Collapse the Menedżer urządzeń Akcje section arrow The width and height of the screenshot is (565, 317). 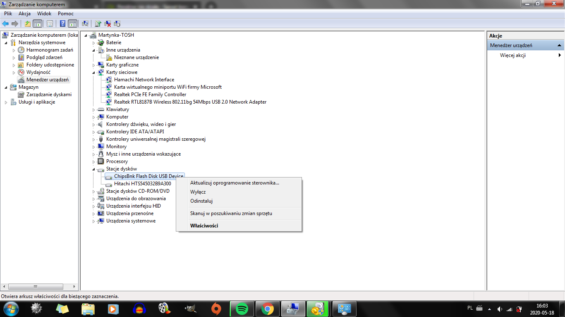click(x=559, y=45)
